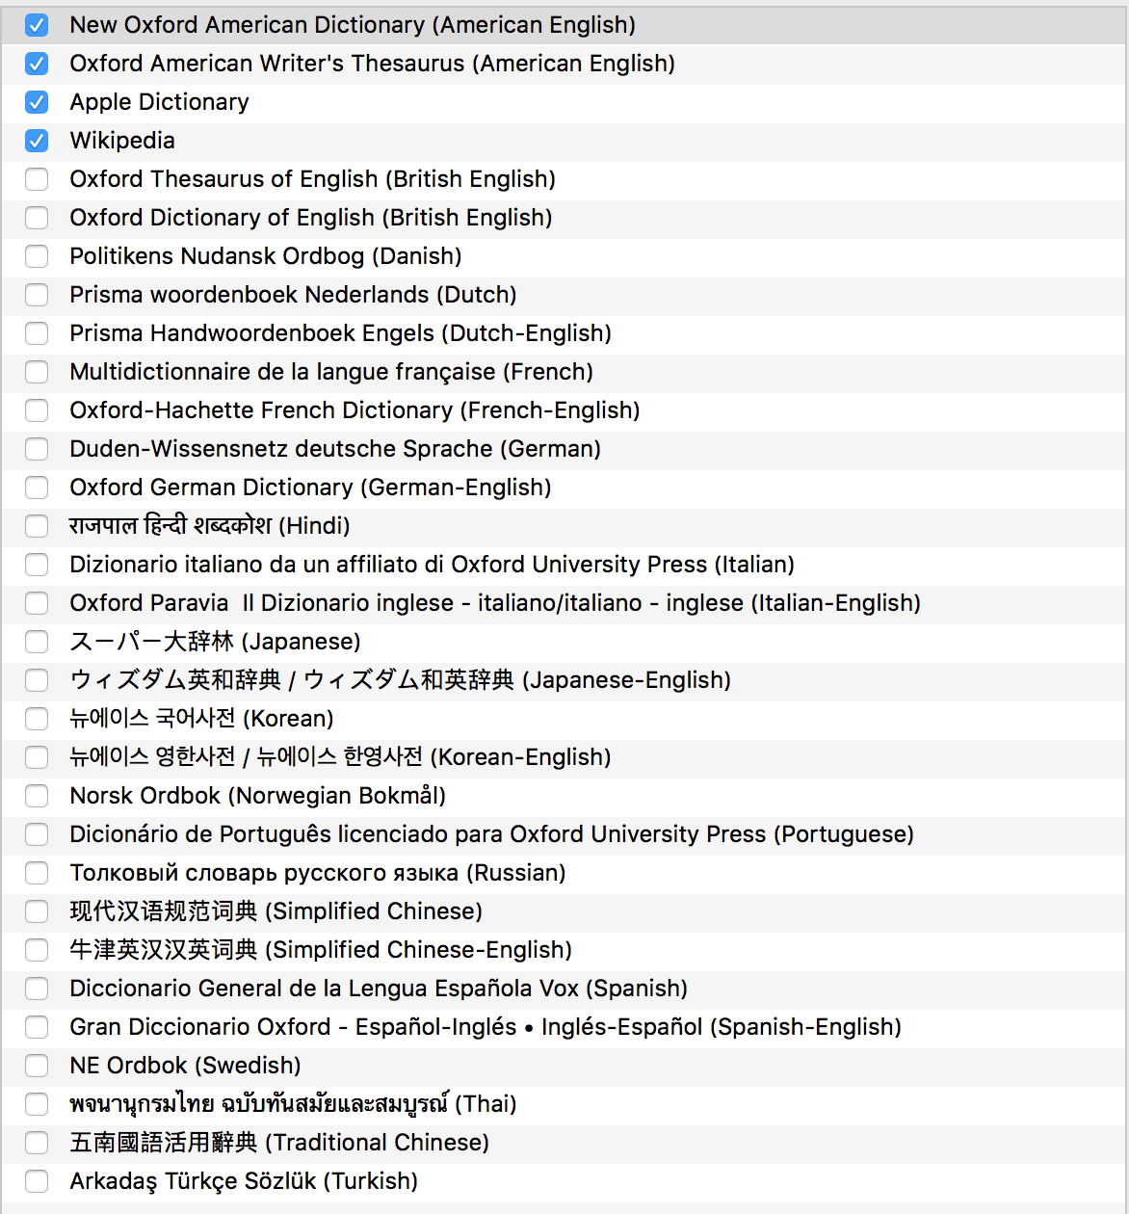Select the row text ending '(Japanese-English)'
This screenshot has height=1214, width=1129.
[x=400, y=680]
